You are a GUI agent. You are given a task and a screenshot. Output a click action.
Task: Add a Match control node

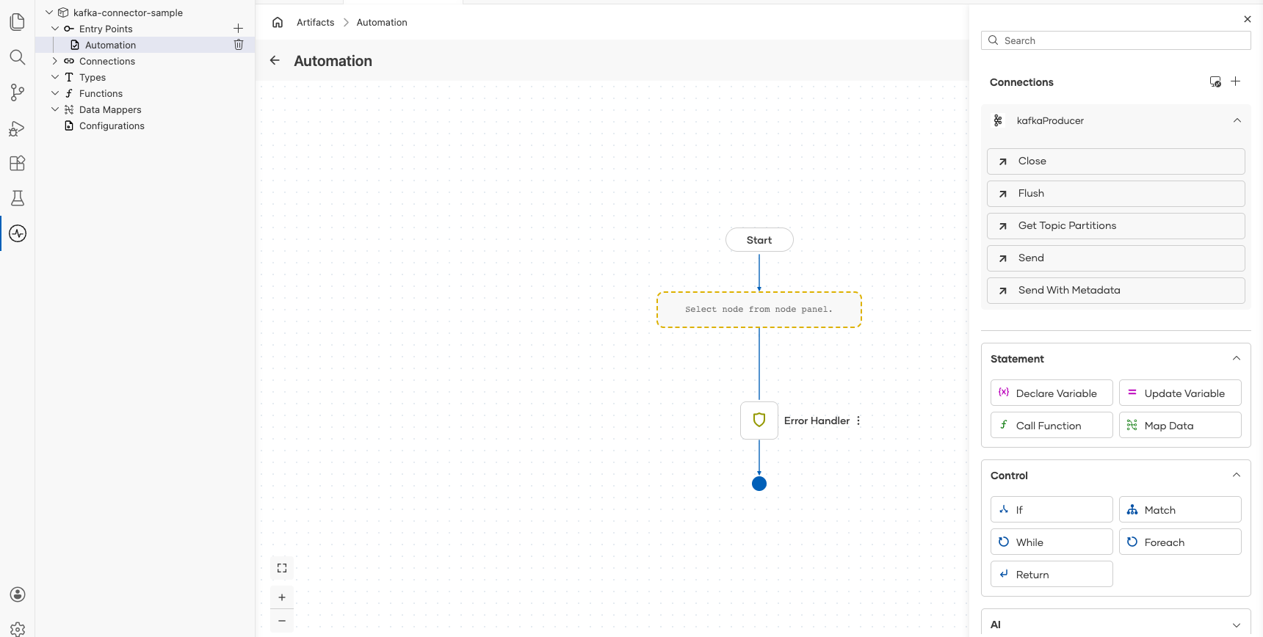tap(1180, 509)
